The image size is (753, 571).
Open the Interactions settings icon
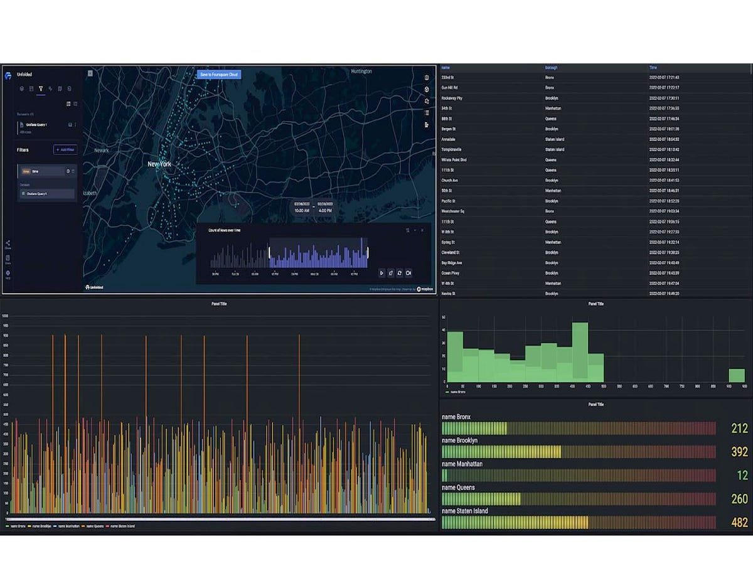pos(51,89)
